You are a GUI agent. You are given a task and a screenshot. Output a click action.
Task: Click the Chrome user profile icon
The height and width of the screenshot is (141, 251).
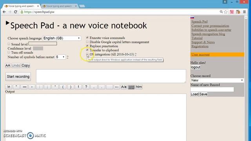pyautogui.click(x=225, y=2)
